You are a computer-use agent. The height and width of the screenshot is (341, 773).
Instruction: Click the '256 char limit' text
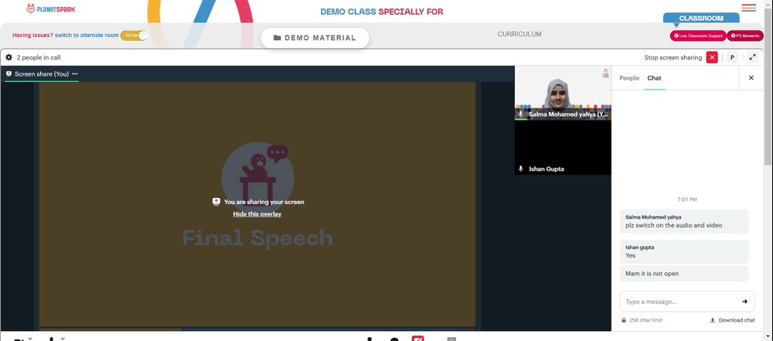(x=645, y=320)
